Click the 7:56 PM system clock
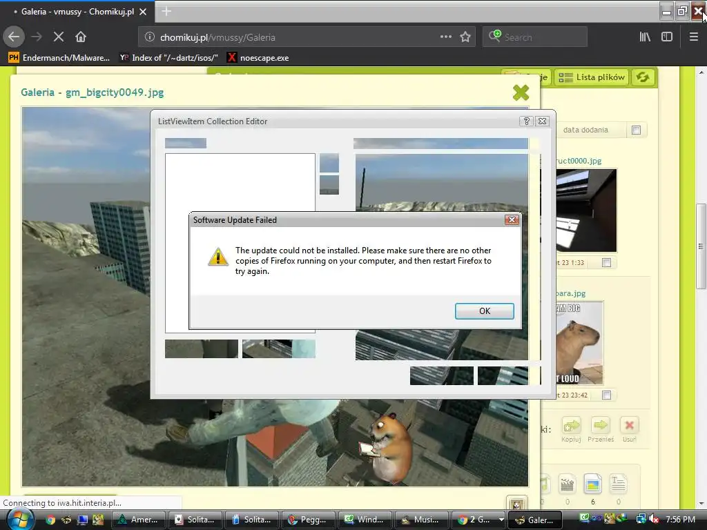The width and height of the screenshot is (707, 530). [680, 519]
